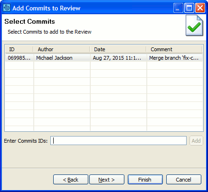Select the Aug 27, 2015 date cell
This screenshot has height=192, width=208.
(x=118, y=58)
